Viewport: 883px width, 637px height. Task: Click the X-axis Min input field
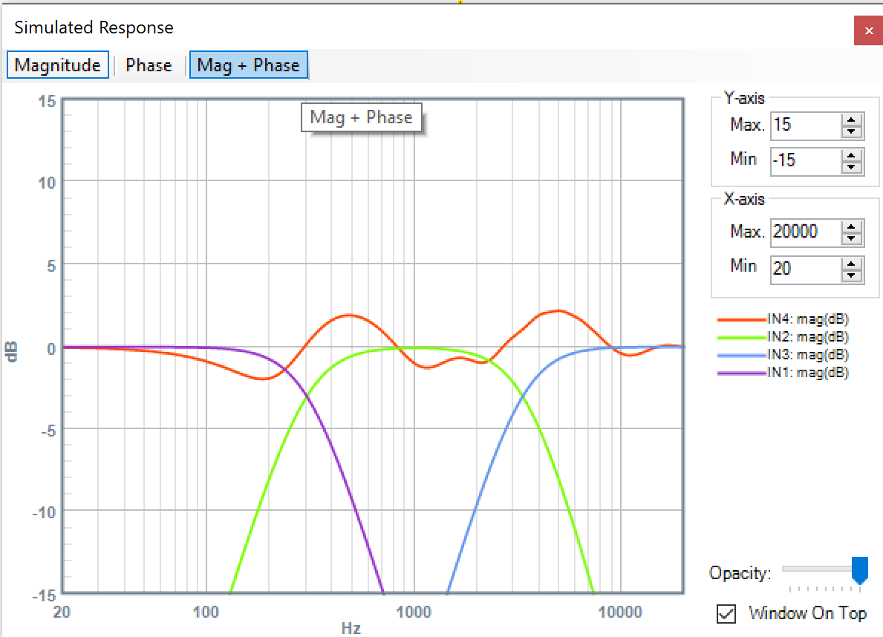point(806,269)
